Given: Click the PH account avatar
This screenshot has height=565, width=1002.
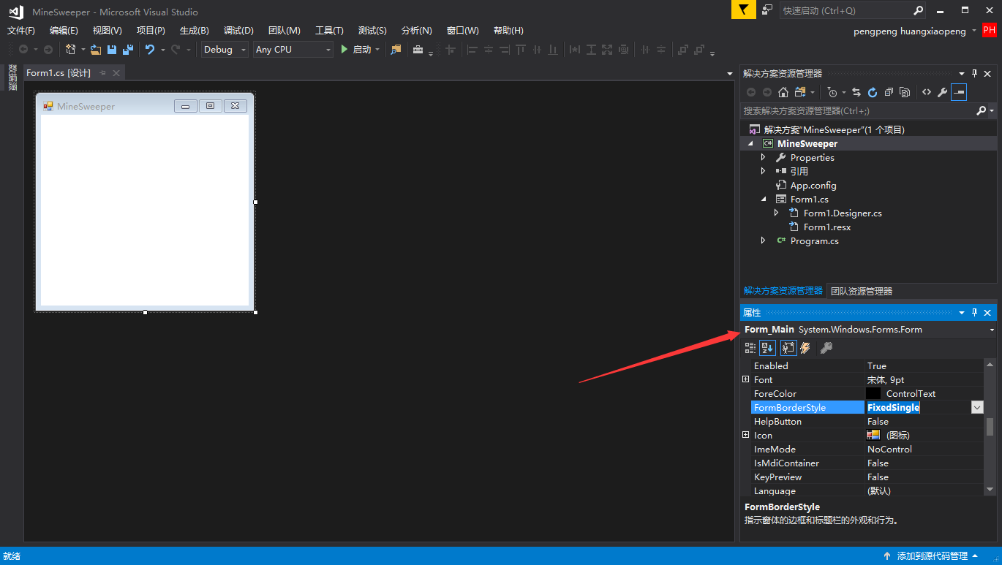Looking at the screenshot, I should [x=990, y=30].
